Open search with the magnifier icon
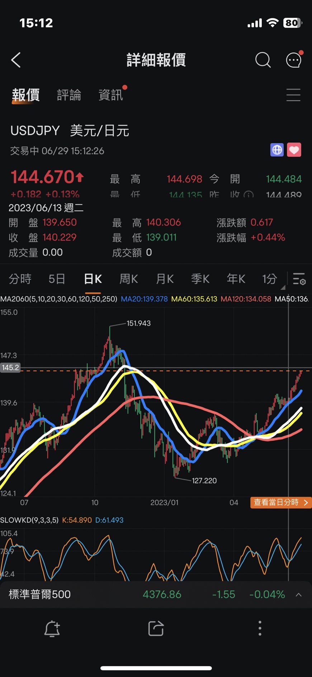The image size is (312, 677). click(263, 60)
